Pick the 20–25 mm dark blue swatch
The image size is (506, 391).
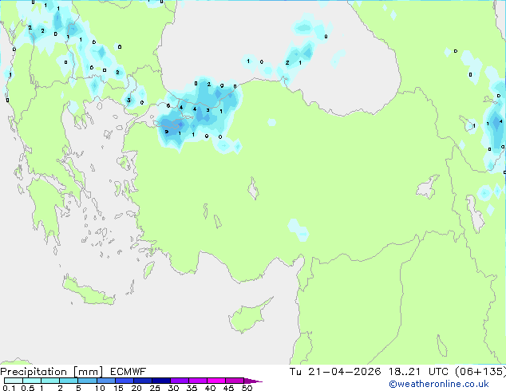(142, 381)
